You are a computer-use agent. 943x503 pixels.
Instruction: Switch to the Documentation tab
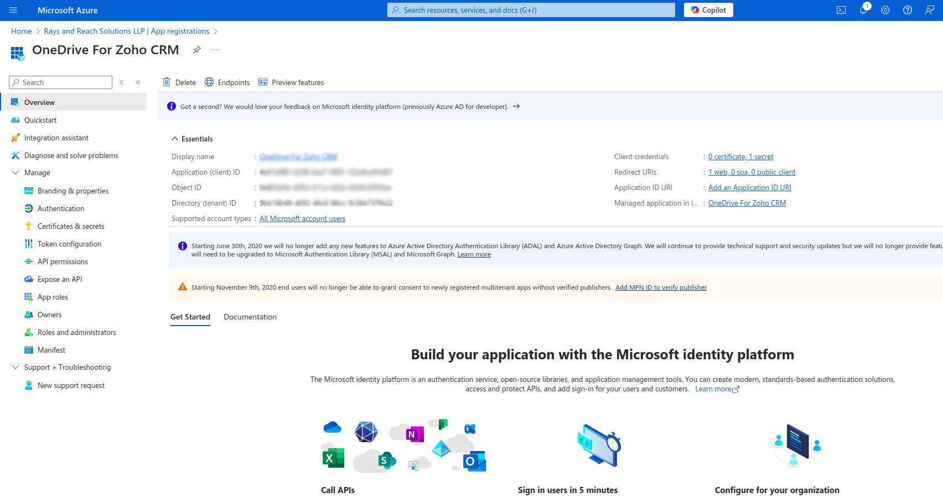(250, 317)
